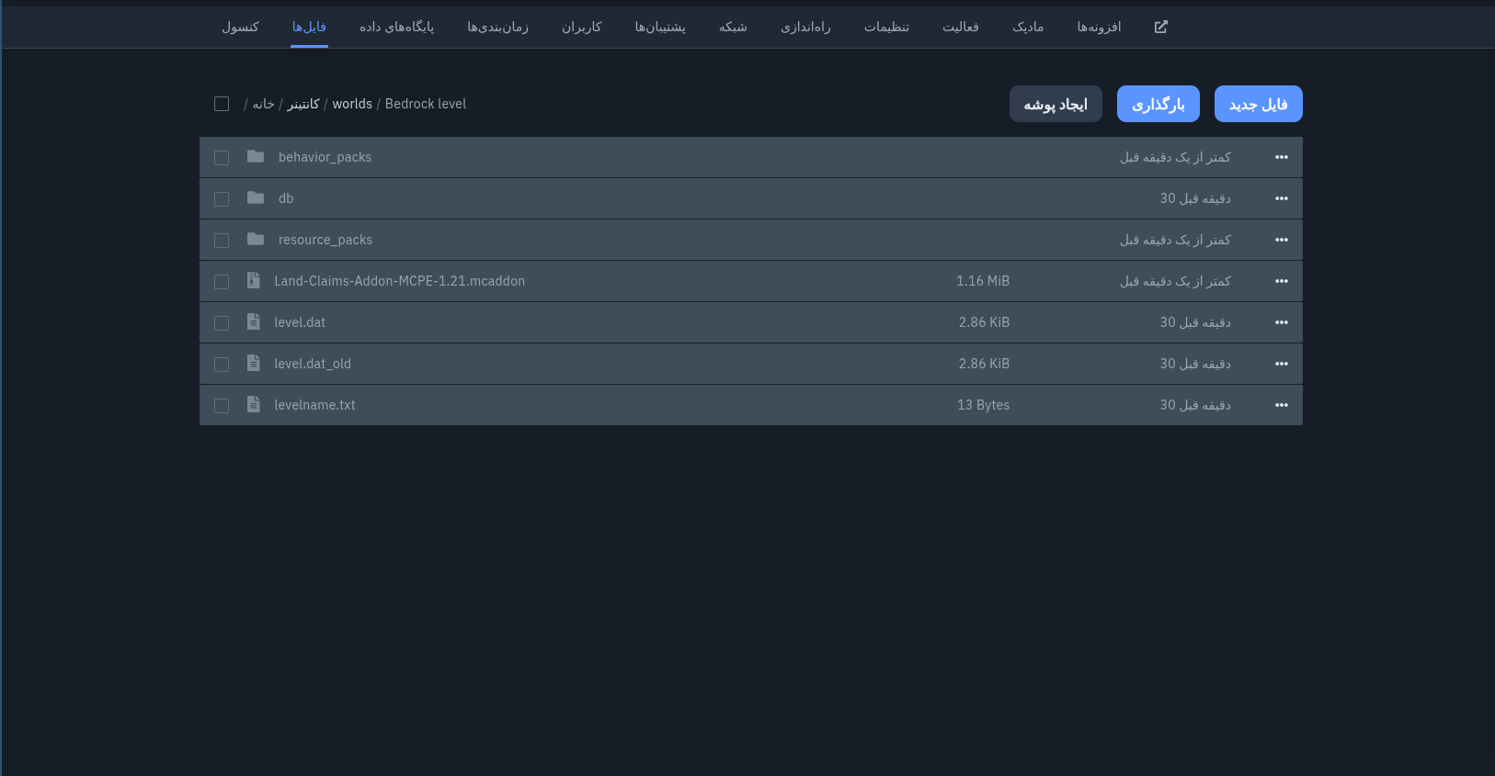Open options menu for db row
The width and height of the screenshot is (1495, 776).
(1282, 198)
